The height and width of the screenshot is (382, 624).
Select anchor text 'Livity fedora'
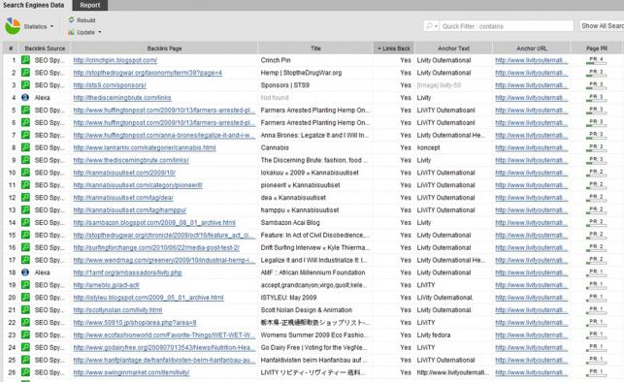(x=434, y=334)
